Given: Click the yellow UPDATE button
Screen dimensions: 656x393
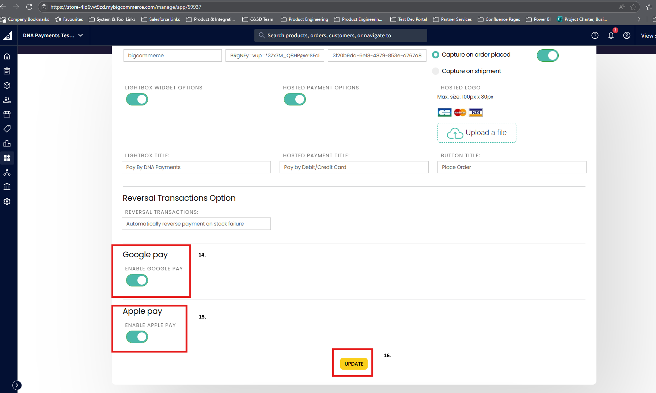Looking at the screenshot, I should (353, 364).
